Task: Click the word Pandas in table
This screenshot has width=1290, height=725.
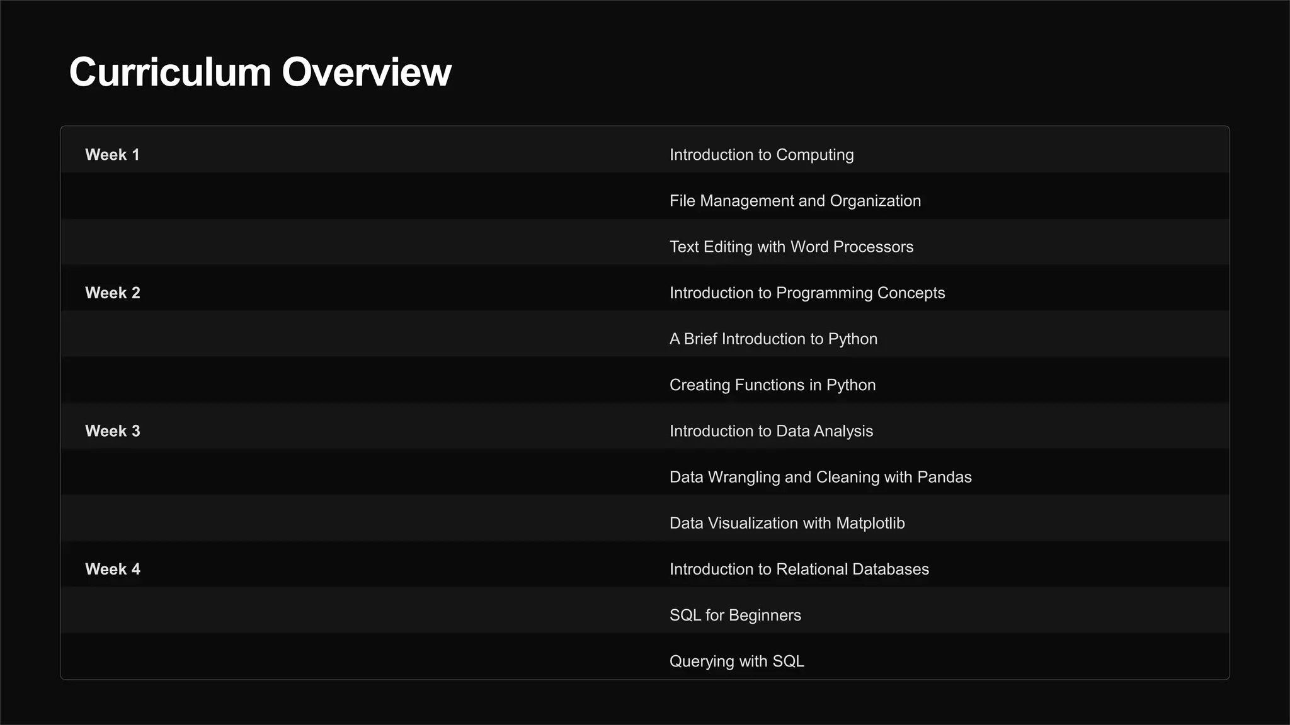Action: pos(944,477)
